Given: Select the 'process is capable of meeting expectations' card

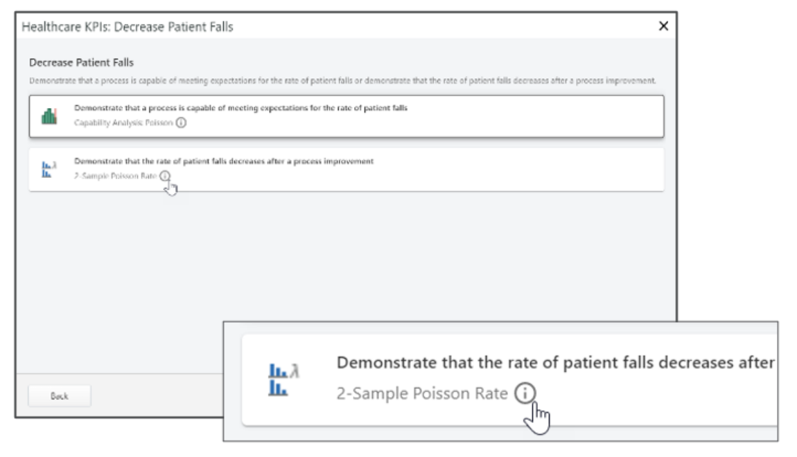Looking at the screenshot, I should coord(346,116).
